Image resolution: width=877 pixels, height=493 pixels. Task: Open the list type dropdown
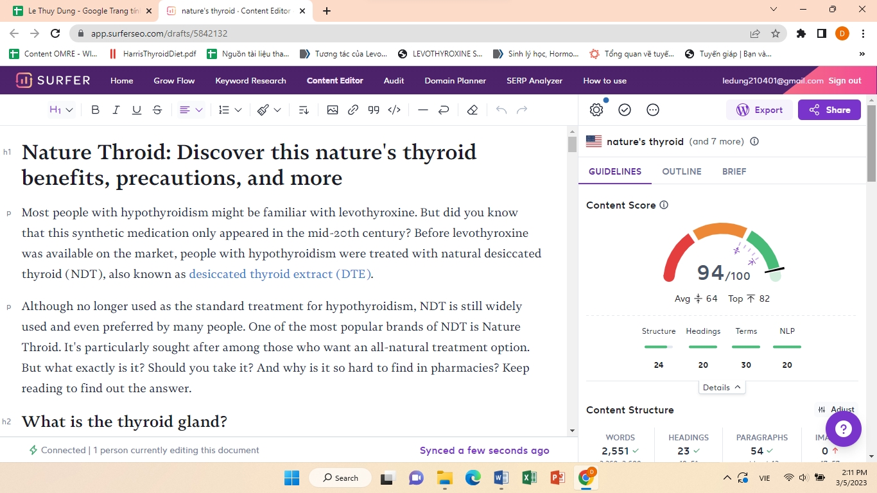point(230,110)
